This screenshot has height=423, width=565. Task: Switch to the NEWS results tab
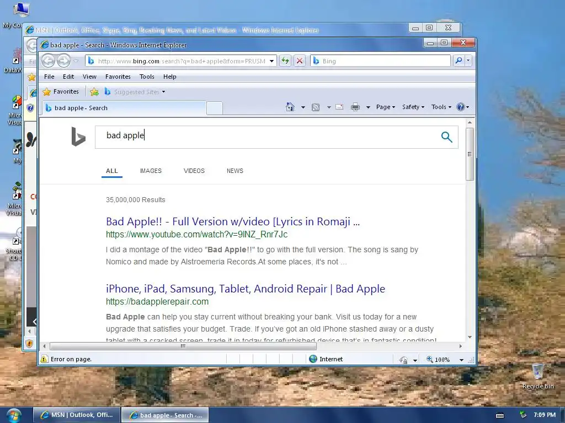[235, 171]
